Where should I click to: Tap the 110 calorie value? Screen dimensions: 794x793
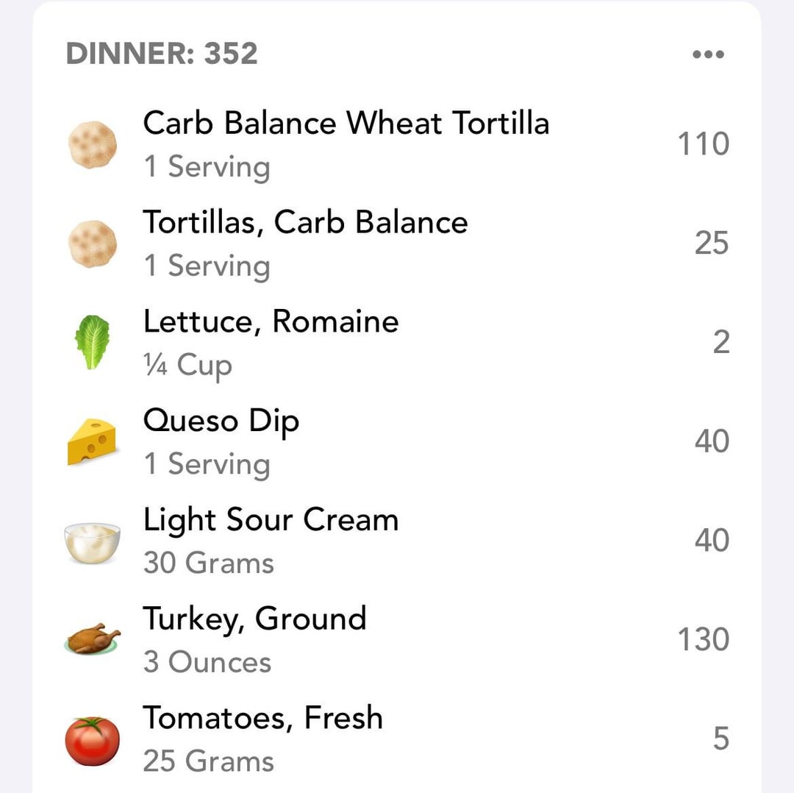pos(704,144)
